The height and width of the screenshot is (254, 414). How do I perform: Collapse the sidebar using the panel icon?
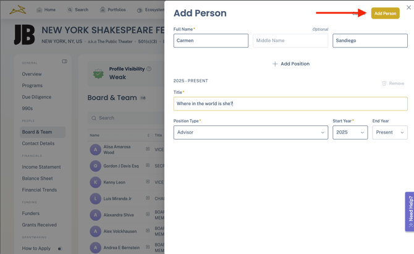tap(64, 62)
